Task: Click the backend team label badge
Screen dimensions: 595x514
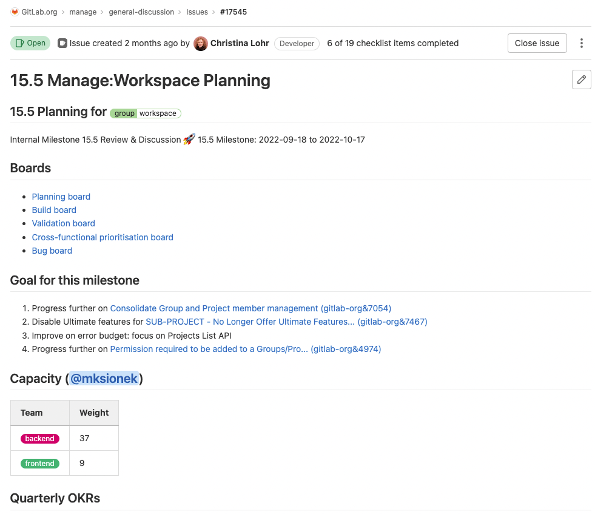Action: coord(39,438)
